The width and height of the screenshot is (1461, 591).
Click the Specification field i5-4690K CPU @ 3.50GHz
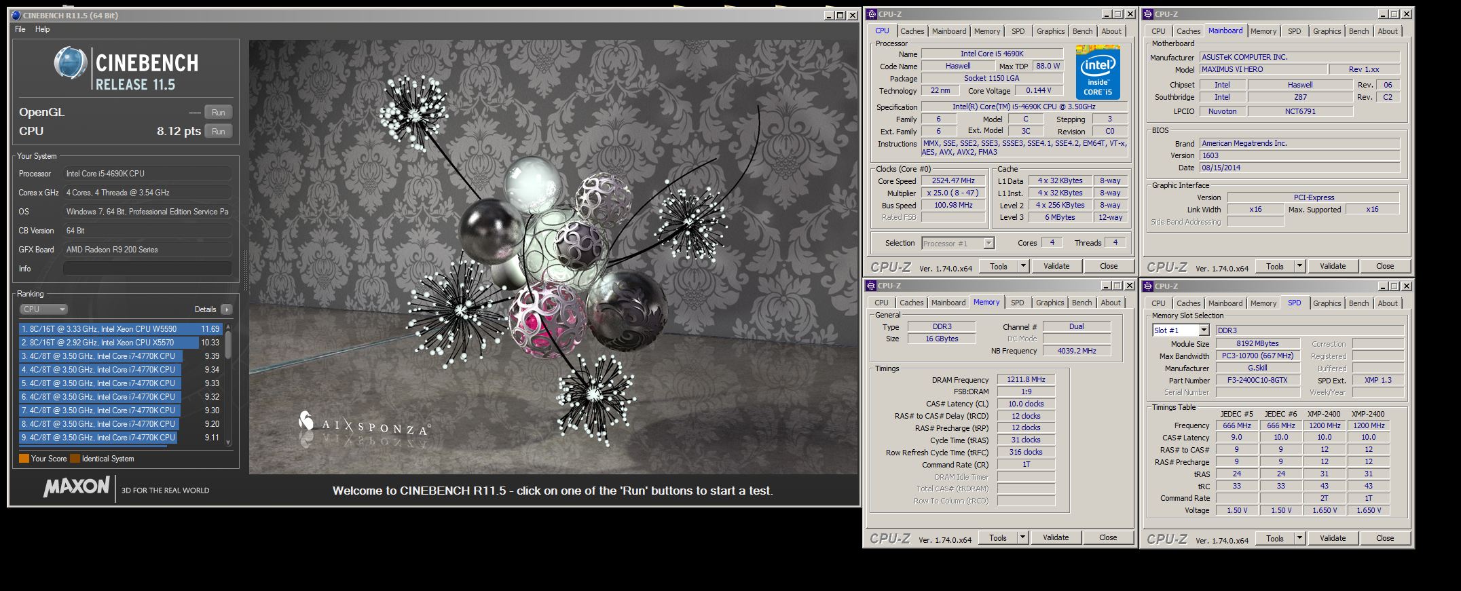pos(1024,107)
